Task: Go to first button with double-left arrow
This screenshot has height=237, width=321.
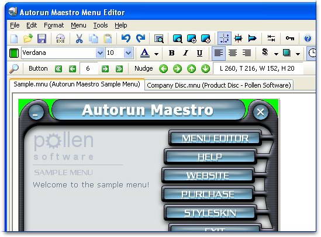Action: click(x=58, y=69)
